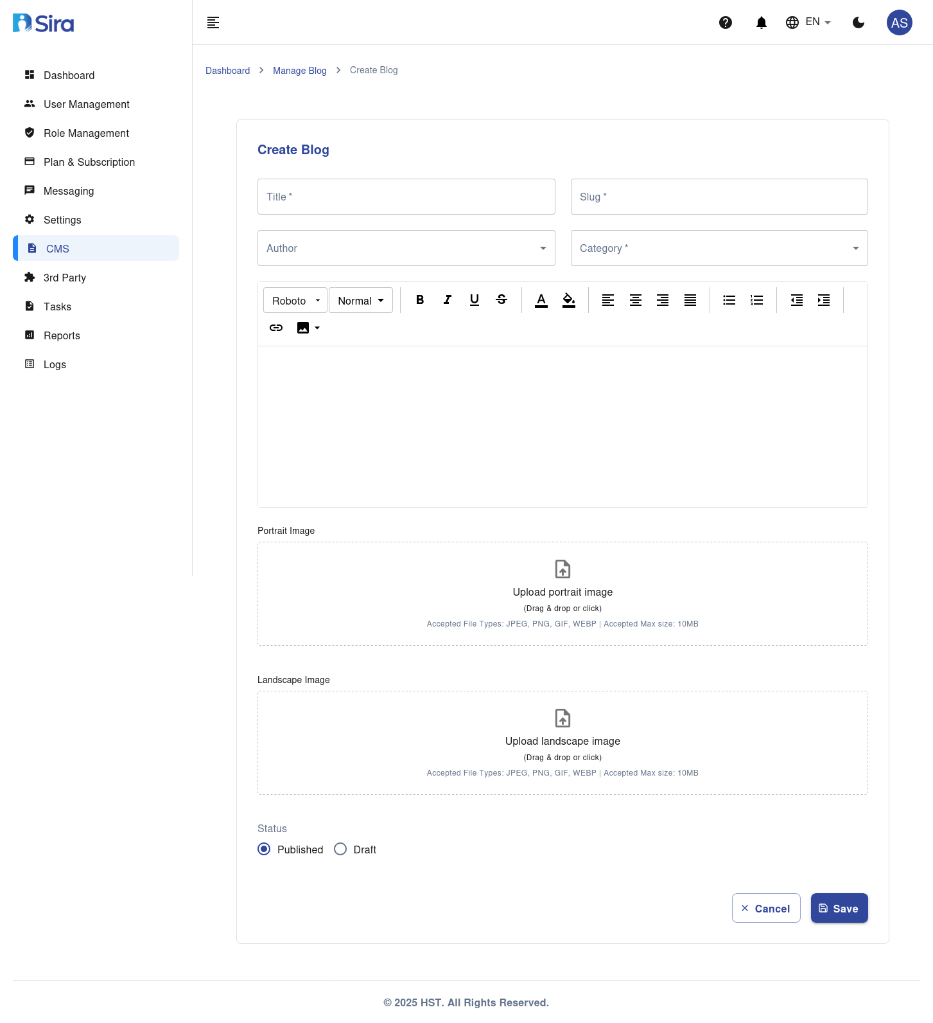
Task: Select the Draft status option
Action: click(x=340, y=850)
